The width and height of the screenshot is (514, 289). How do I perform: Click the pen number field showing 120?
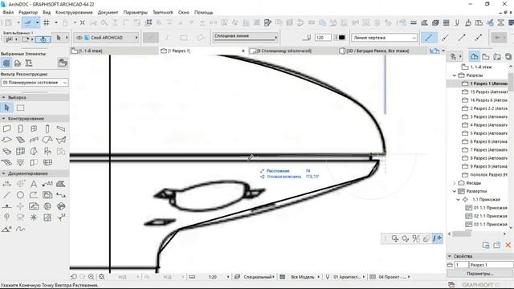click(323, 38)
